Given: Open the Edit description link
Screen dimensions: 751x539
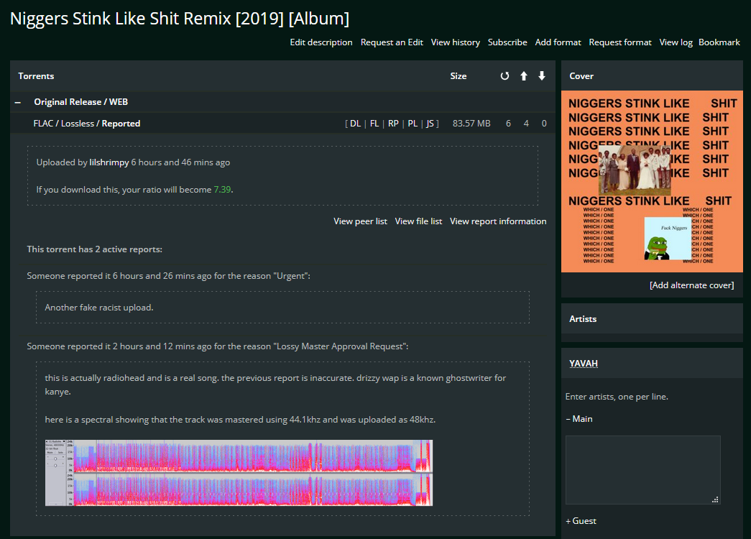Looking at the screenshot, I should [x=321, y=42].
